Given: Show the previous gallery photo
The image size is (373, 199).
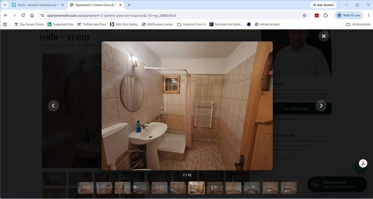Looking at the screenshot, I should click(x=53, y=106).
